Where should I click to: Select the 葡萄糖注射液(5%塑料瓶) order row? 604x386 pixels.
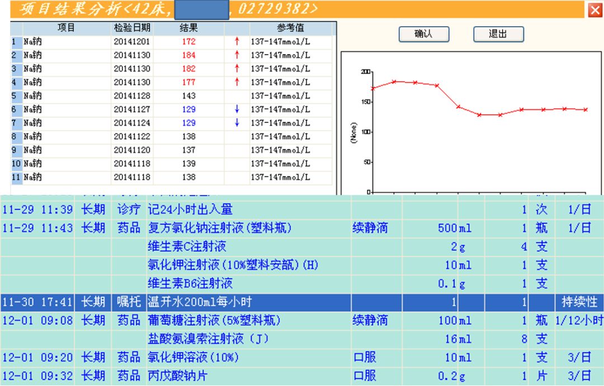[x=214, y=321]
